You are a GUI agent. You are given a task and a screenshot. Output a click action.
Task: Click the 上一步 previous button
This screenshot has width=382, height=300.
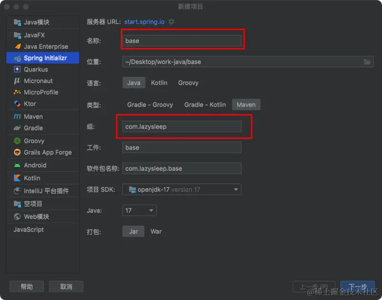click(x=314, y=287)
